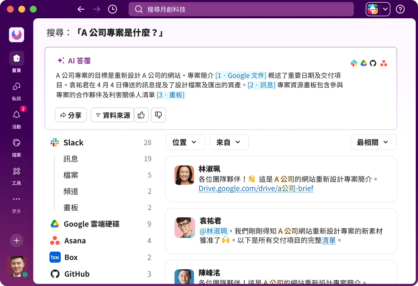This screenshot has width=418, height=286.
Task: Change sorting via the 最相關 dropdown
Action: 373,142
